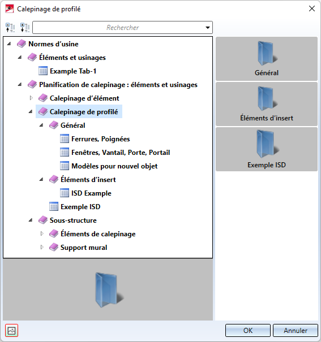321x342 pixels.
Task: Select the Support mural label
Action: click(84, 248)
